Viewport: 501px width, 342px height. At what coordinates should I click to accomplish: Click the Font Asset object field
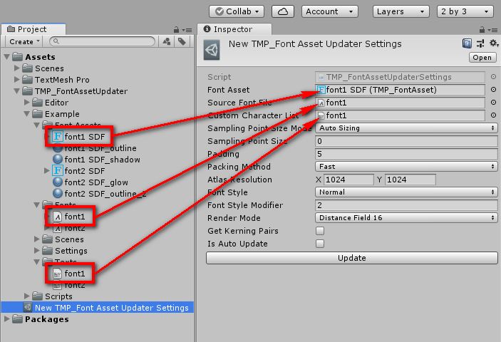click(x=400, y=90)
